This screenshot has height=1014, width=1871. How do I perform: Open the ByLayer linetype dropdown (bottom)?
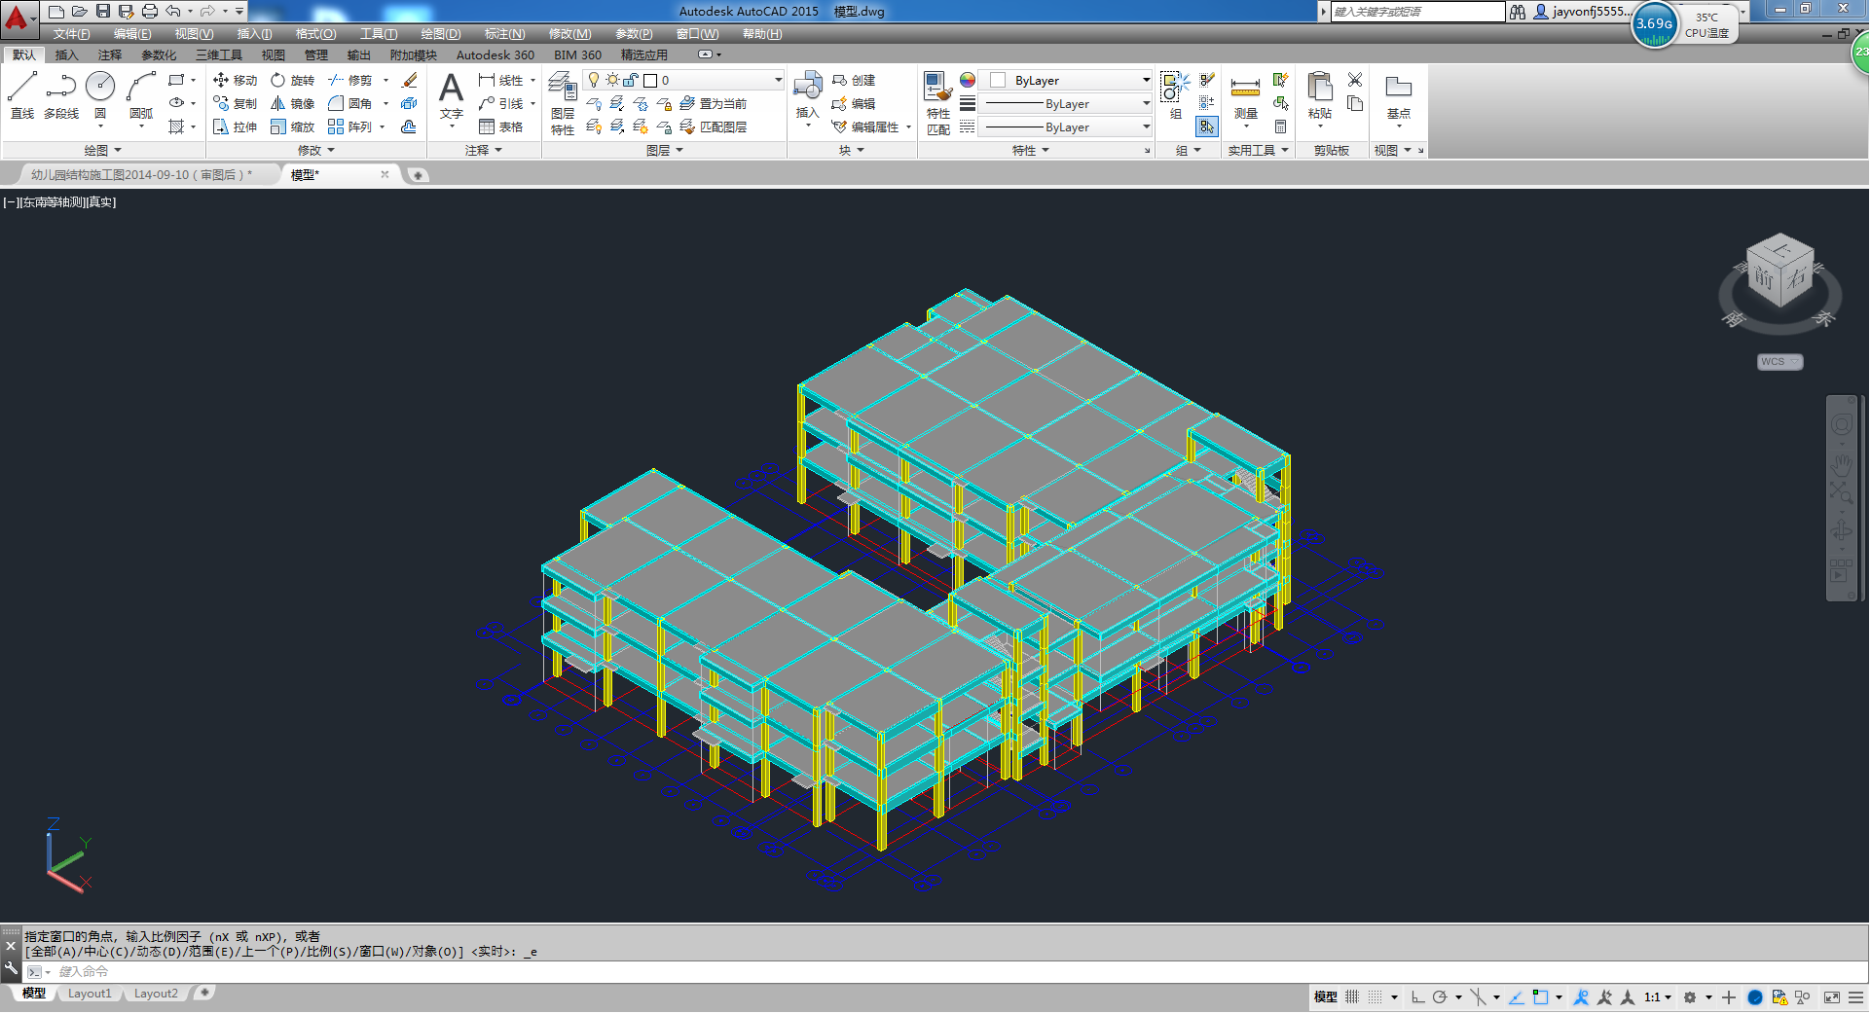1066,127
